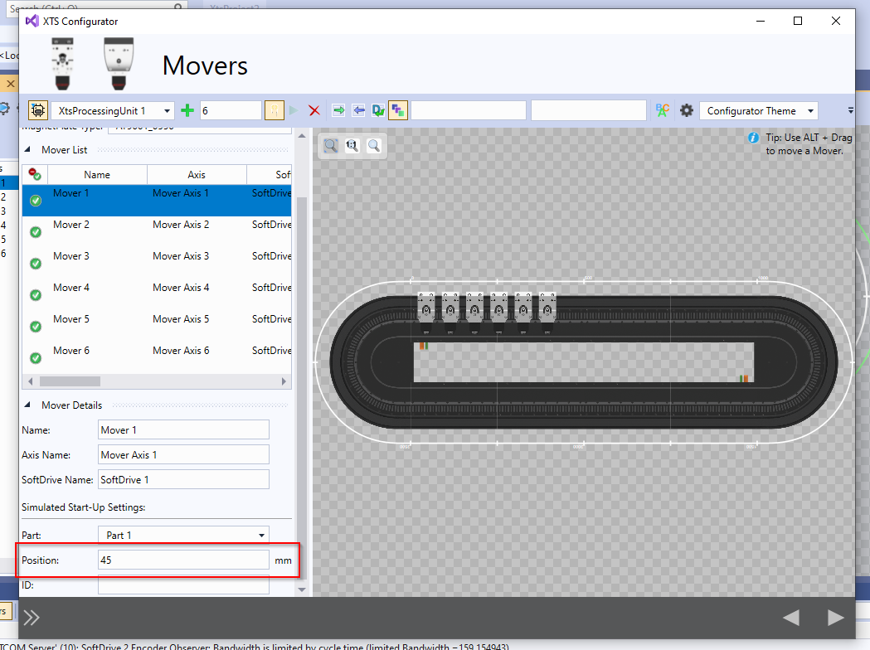Screen dimensions: 870x650
Task: Click the mover list horizontal scrollbar thumb
Action: click(x=70, y=381)
